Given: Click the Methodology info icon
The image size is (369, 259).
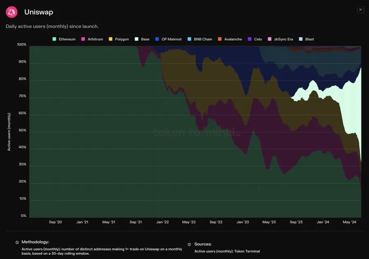Looking at the screenshot, I should click(17, 243).
